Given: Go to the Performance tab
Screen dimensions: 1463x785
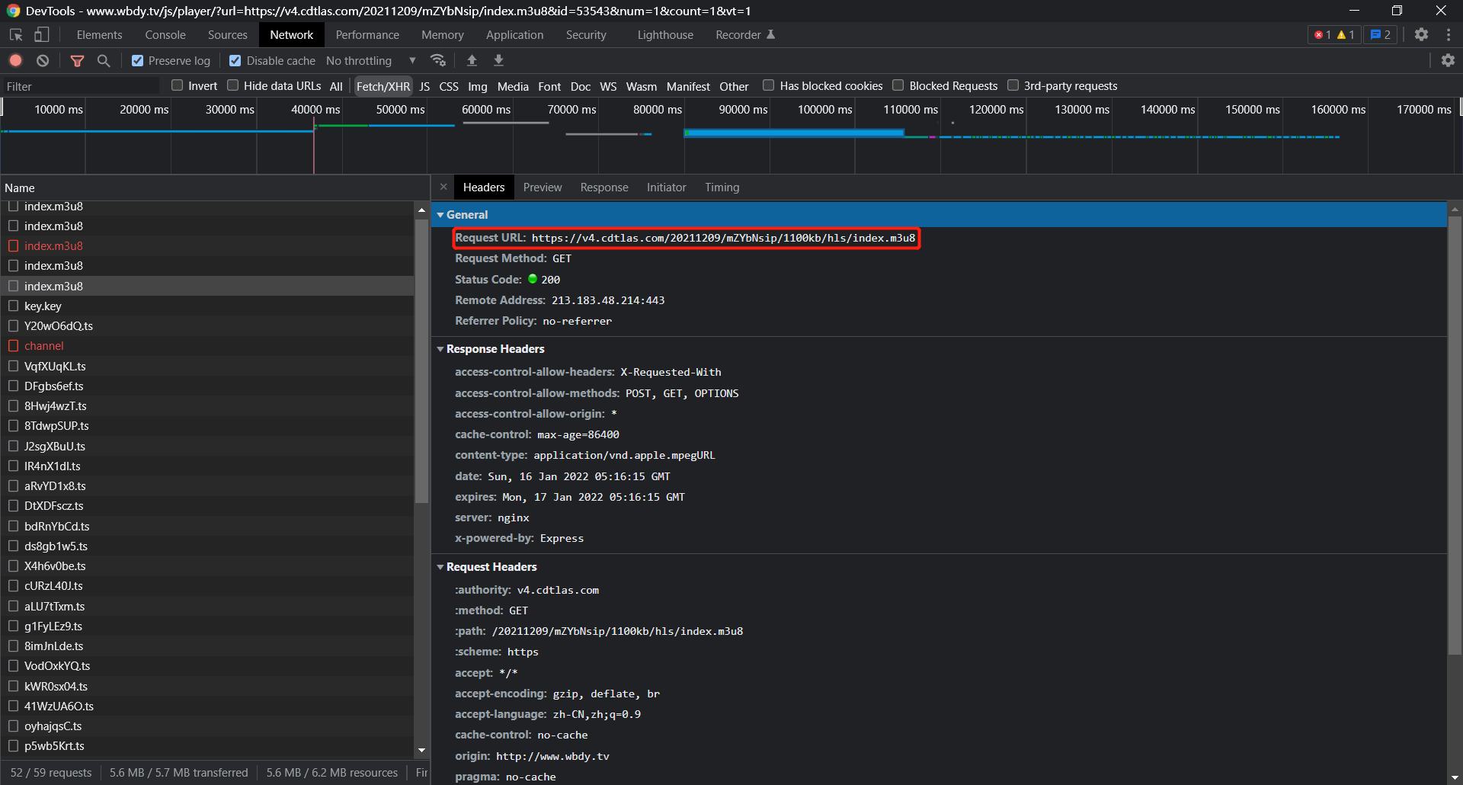Looking at the screenshot, I should pos(367,35).
